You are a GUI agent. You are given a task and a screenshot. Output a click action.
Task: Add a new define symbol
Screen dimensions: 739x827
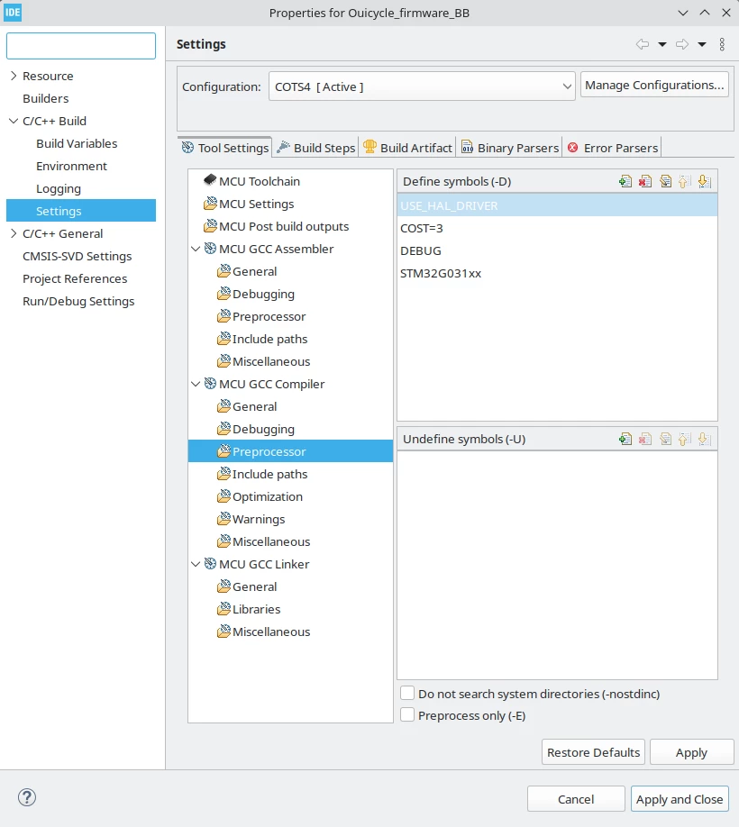tap(625, 181)
